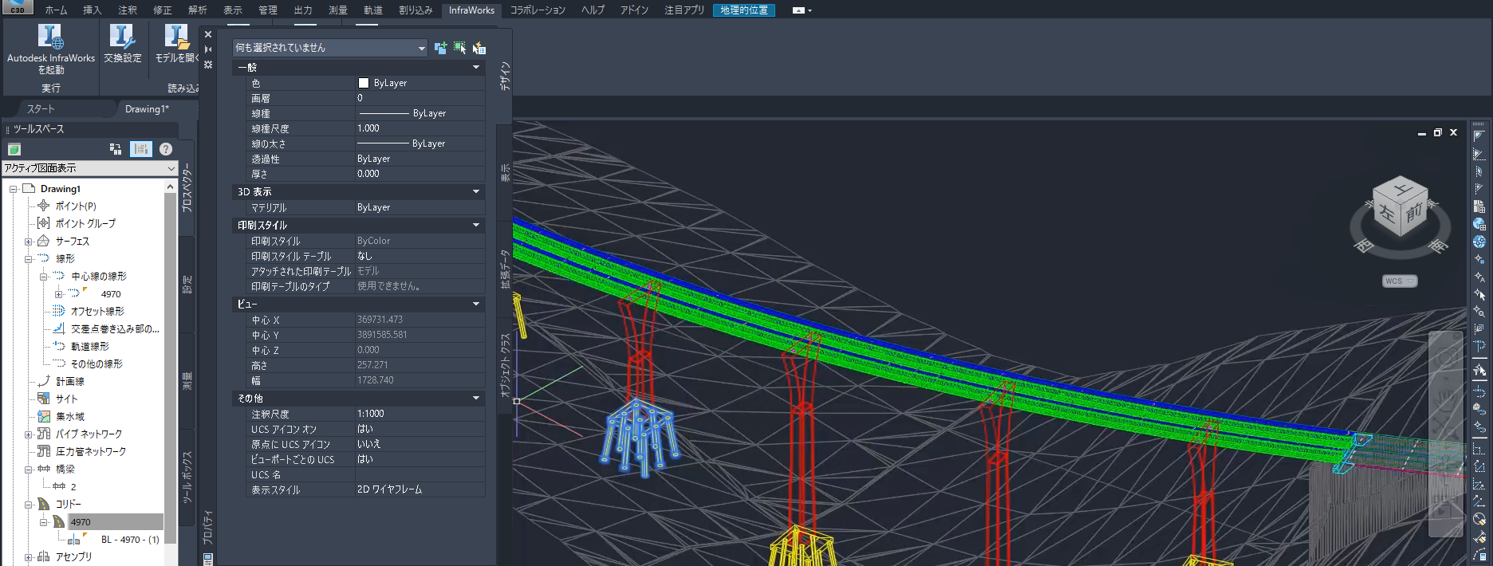Open Quick Select icon in properties palette
This screenshot has width=1493, height=566.
pyautogui.click(x=479, y=48)
